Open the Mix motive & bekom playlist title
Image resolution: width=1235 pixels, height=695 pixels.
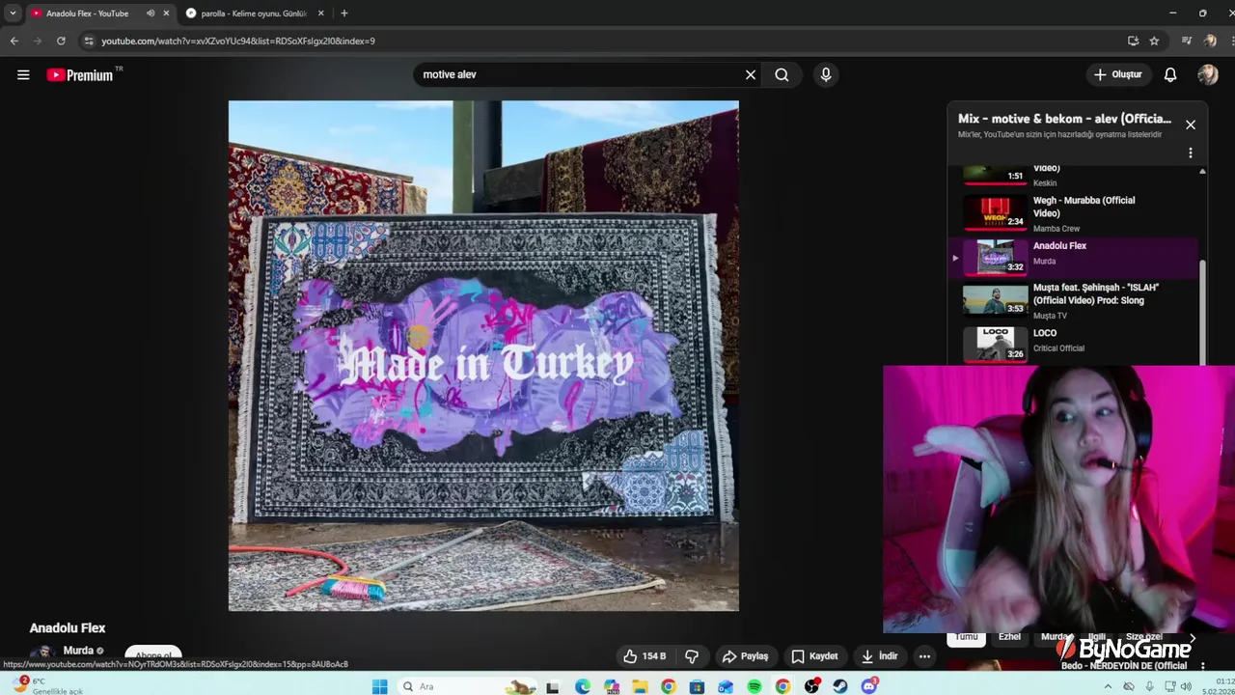coord(1064,119)
